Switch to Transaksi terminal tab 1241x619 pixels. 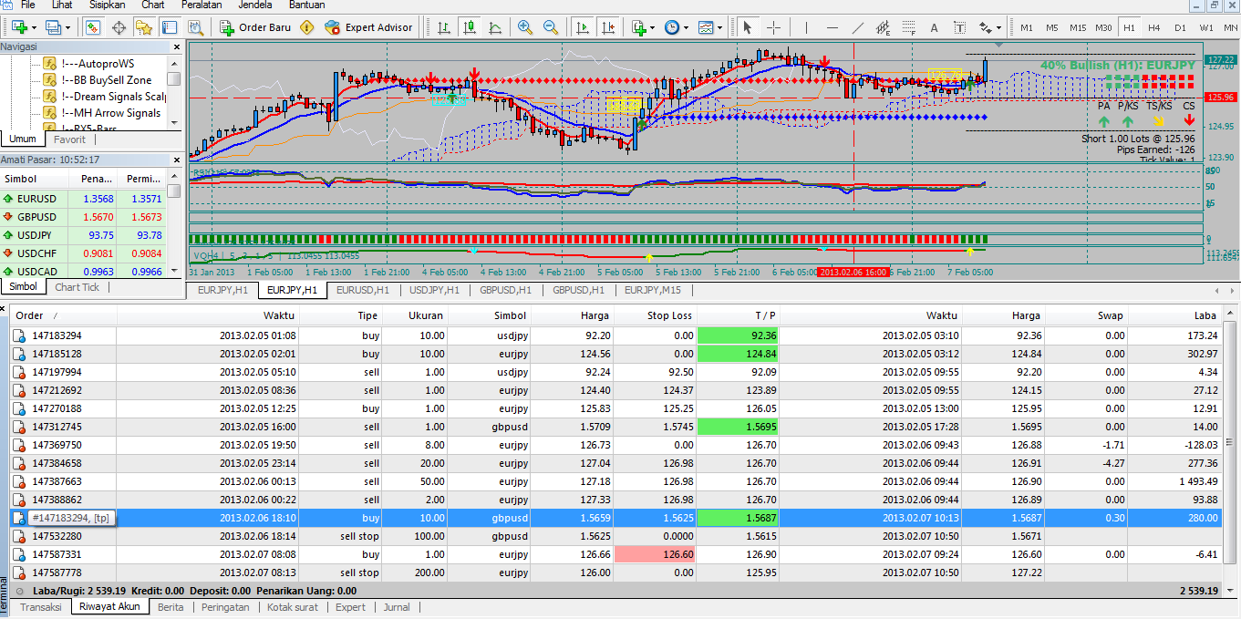point(41,607)
